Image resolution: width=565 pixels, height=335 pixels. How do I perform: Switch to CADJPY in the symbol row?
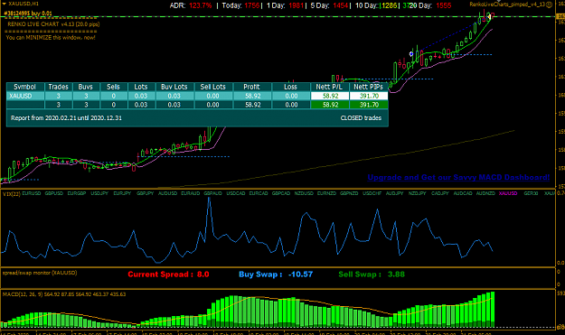[440, 193]
